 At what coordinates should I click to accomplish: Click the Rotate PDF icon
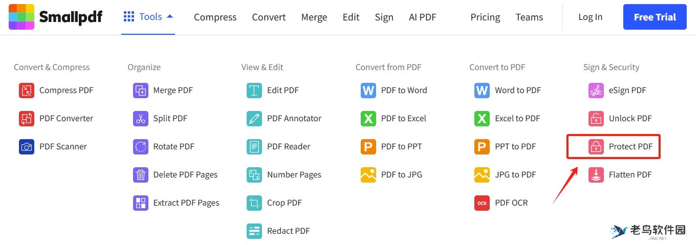point(140,147)
